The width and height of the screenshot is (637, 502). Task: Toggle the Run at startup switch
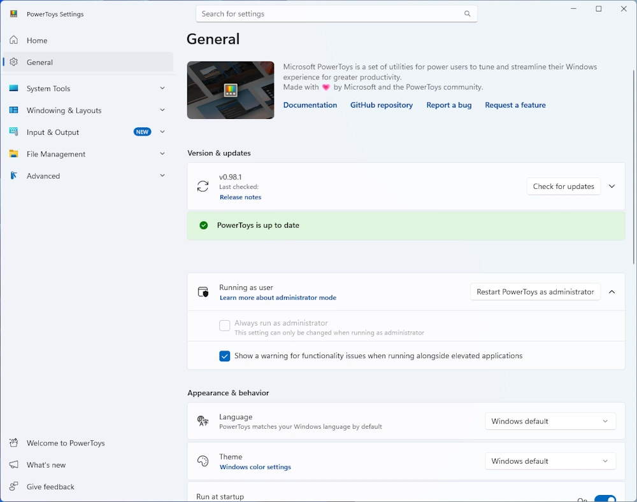coord(605,499)
